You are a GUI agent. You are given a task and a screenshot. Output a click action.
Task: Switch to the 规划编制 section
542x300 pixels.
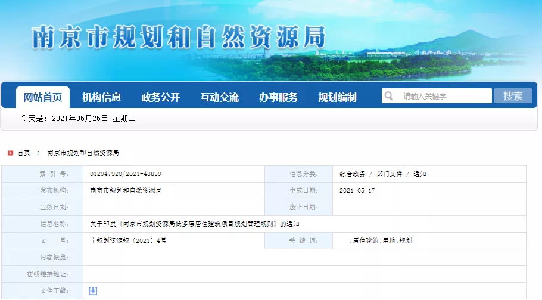(x=337, y=97)
